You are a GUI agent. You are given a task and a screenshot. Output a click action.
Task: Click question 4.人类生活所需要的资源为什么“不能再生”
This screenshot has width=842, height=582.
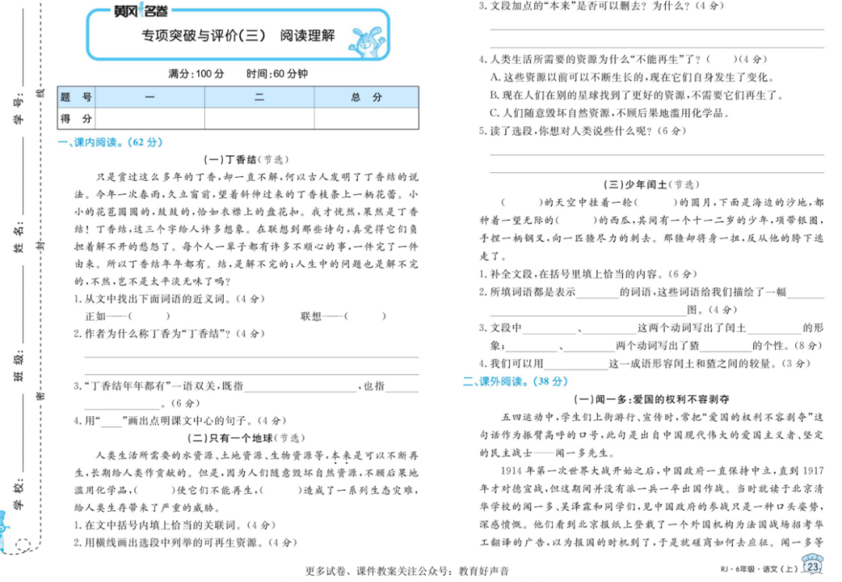624,59
